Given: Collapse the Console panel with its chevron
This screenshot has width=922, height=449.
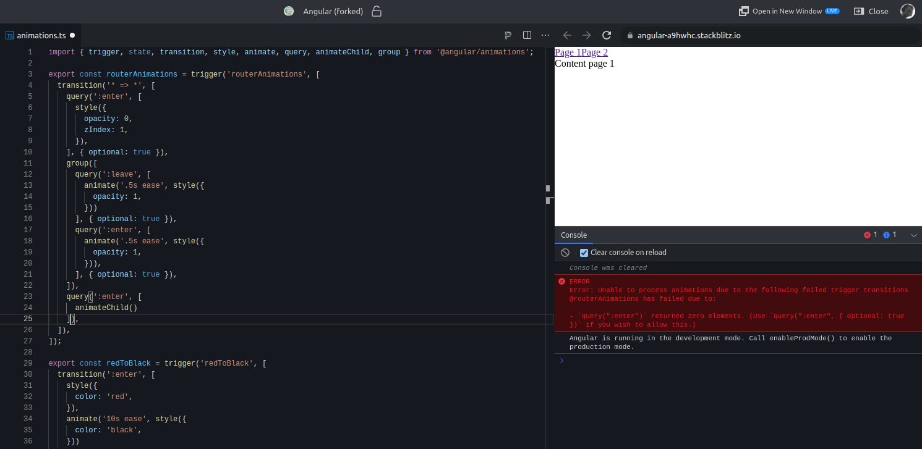Looking at the screenshot, I should [x=914, y=235].
